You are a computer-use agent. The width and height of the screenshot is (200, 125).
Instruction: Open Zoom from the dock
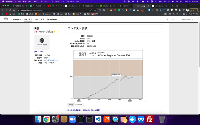click(72, 119)
